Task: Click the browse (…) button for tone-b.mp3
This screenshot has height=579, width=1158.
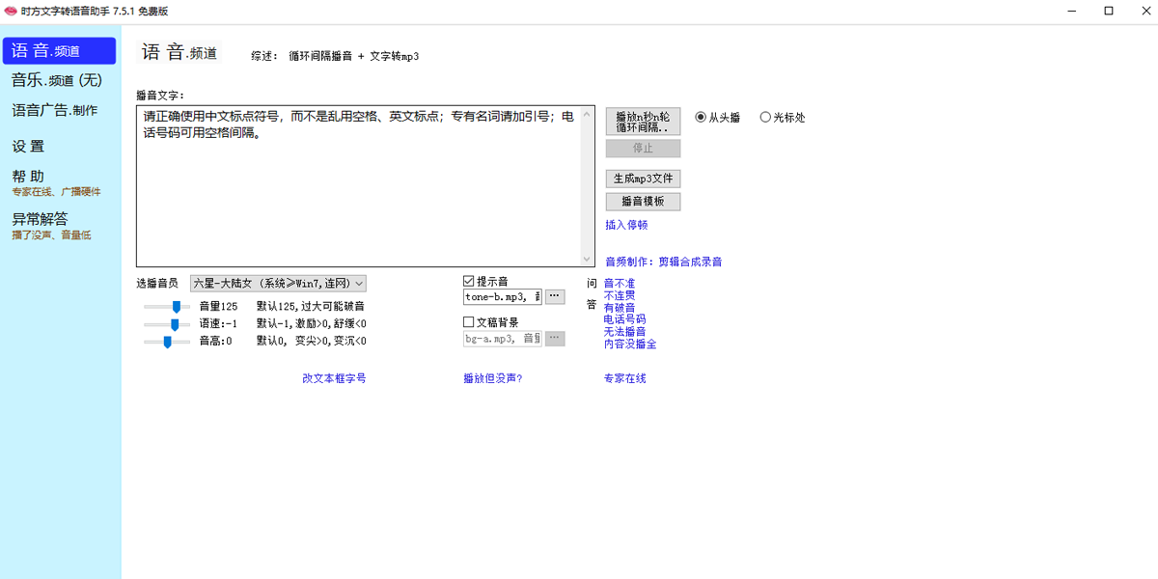Action: (x=555, y=297)
